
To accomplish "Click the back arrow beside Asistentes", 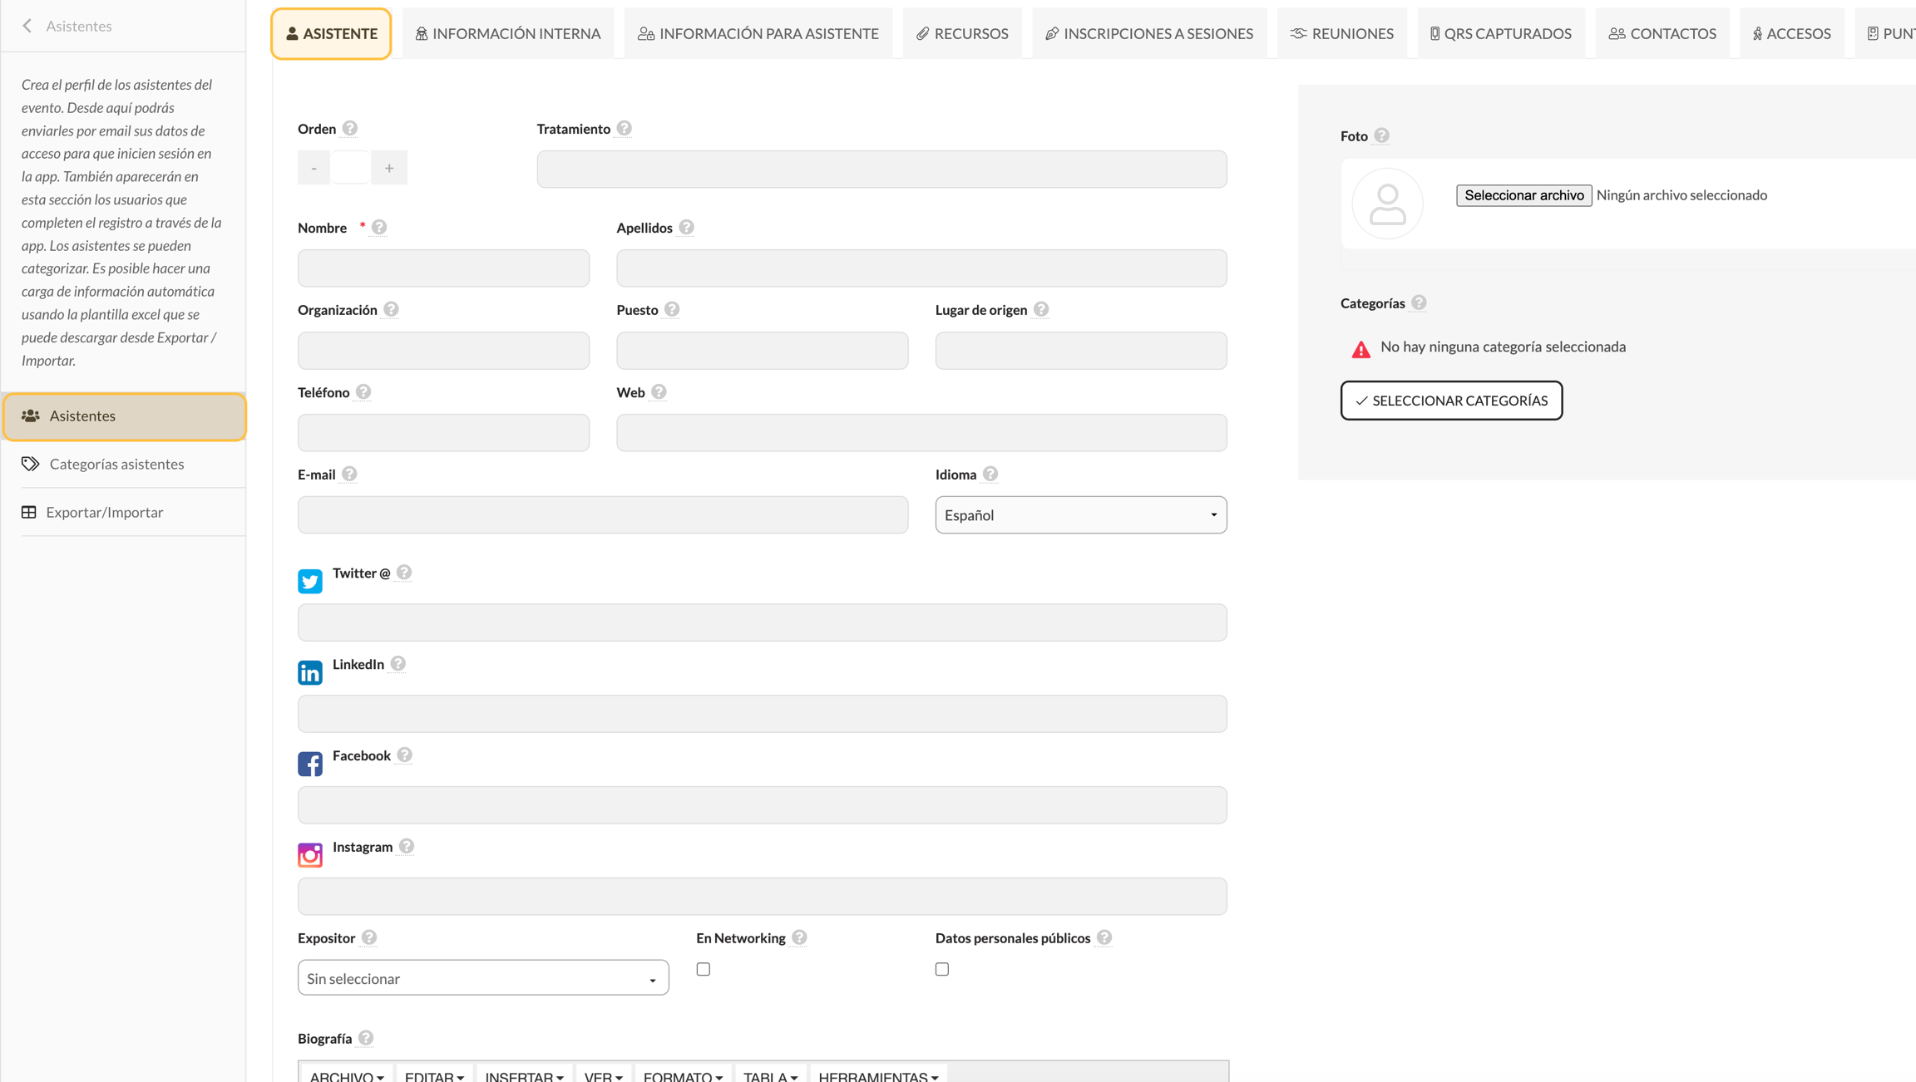I will click(x=27, y=26).
